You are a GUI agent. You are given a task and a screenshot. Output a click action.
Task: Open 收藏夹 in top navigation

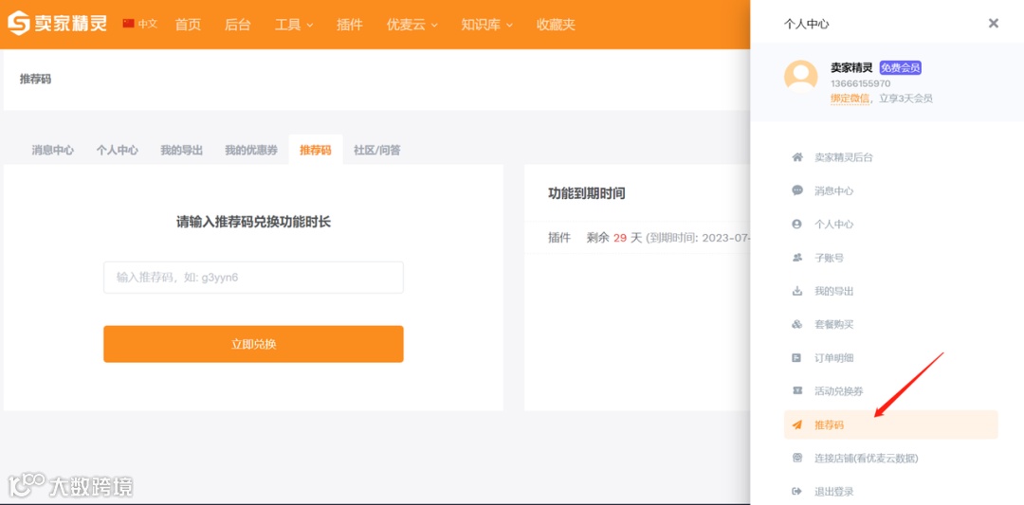tap(556, 25)
